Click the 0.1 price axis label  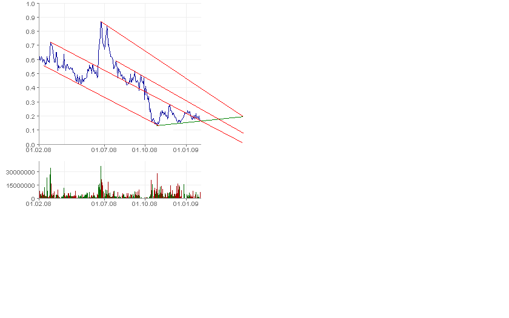(30, 130)
